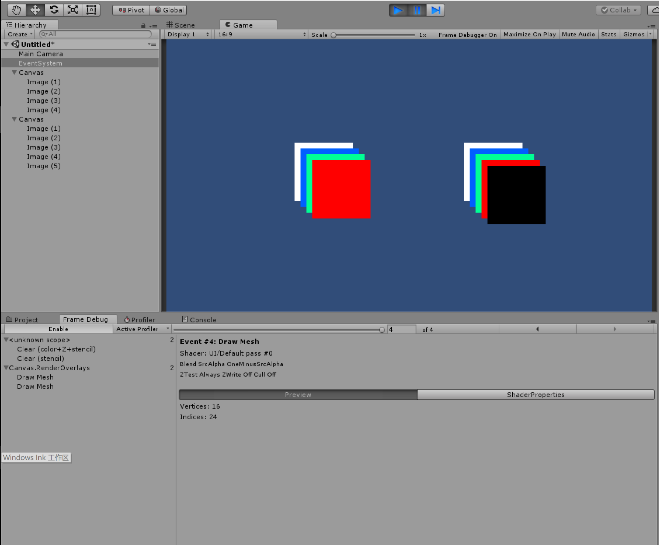Toggle Global handle rotation

click(x=169, y=10)
